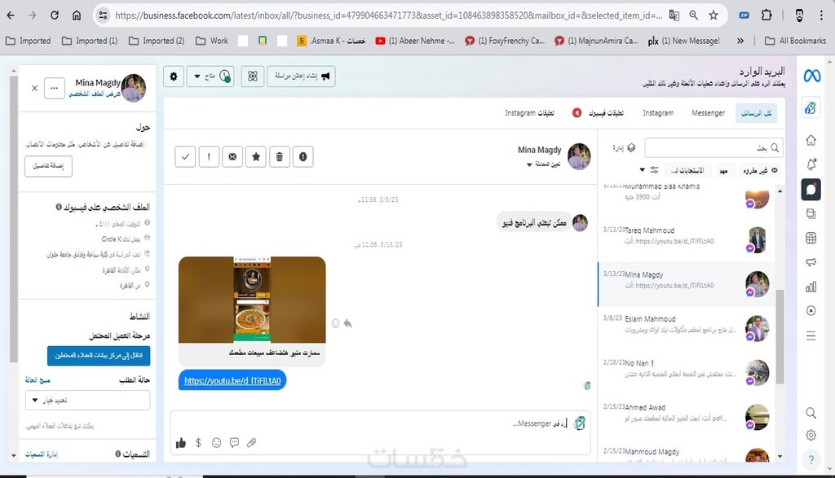Image resolution: width=835 pixels, height=478 pixels.
Task: Open the emoji picker in the composer
Action: (216, 442)
